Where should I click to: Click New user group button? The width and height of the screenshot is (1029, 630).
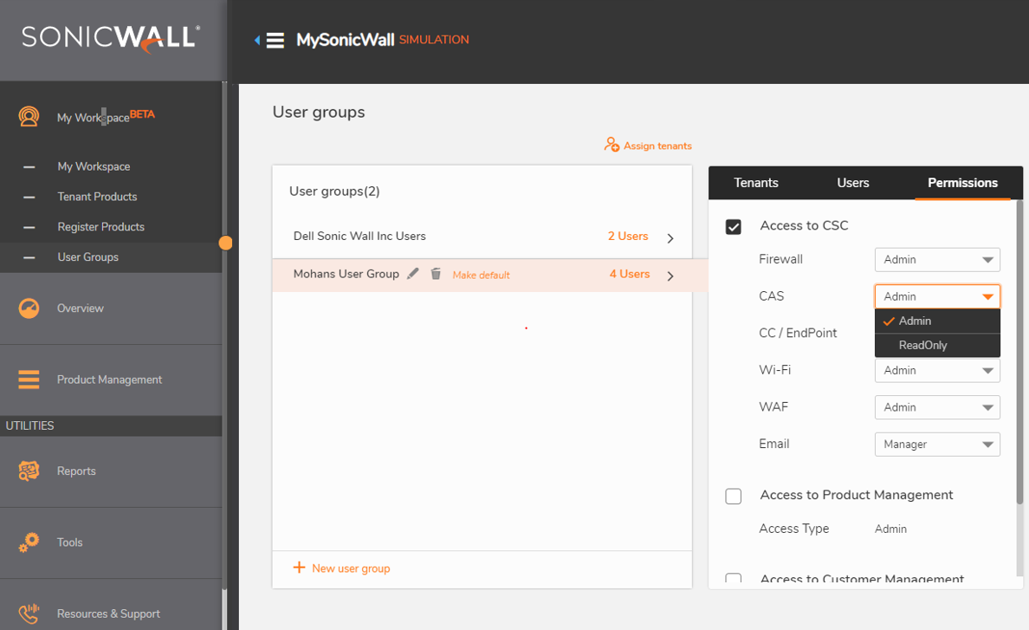click(342, 568)
